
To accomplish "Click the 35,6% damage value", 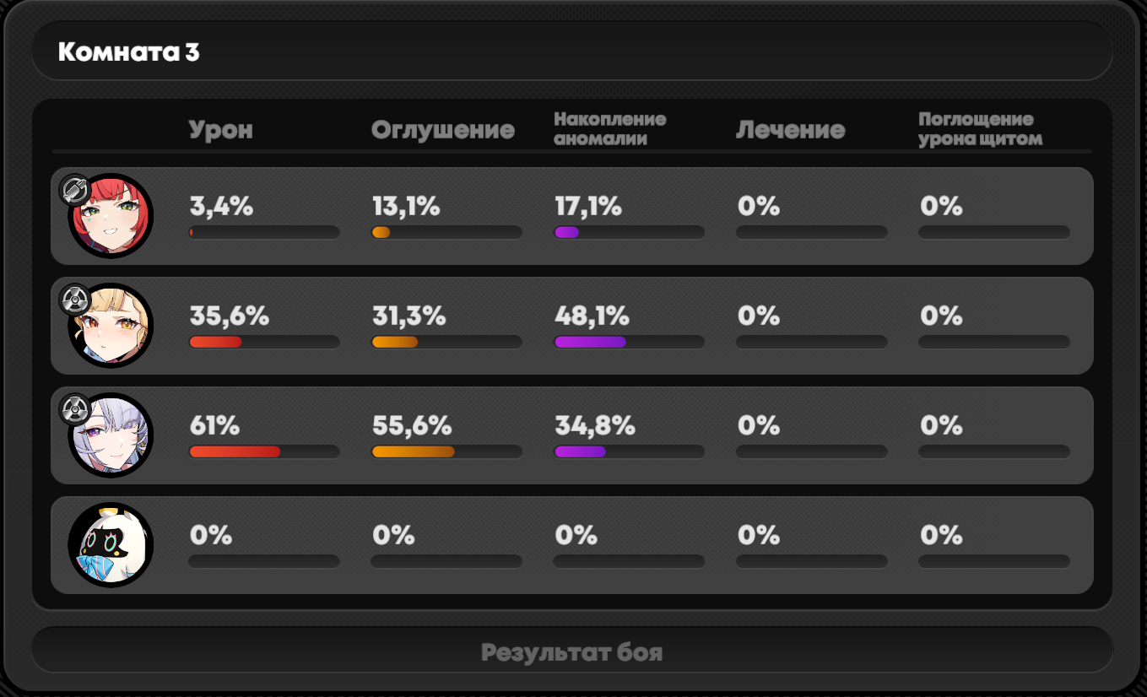I will coord(230,316).
